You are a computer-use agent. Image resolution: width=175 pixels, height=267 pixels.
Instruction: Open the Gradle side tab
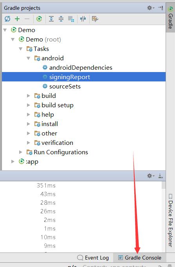tap(170, 18)
